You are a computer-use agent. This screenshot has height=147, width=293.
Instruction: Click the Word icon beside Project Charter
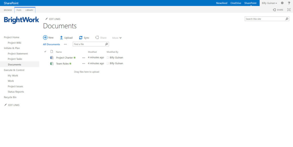(x=52, y=58)
